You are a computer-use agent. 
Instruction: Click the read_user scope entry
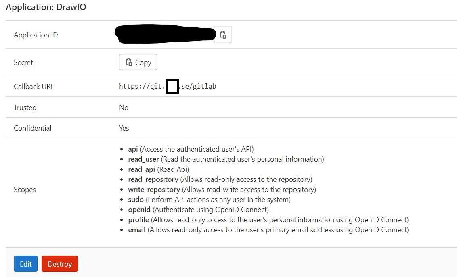click(143, 159)
